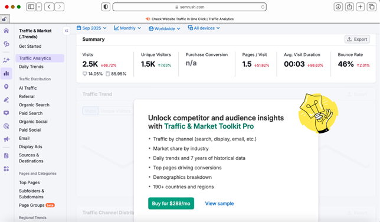Click Get Started in sidebar
Viewport: 380px width, 222px height.
(x=30, y=46)
